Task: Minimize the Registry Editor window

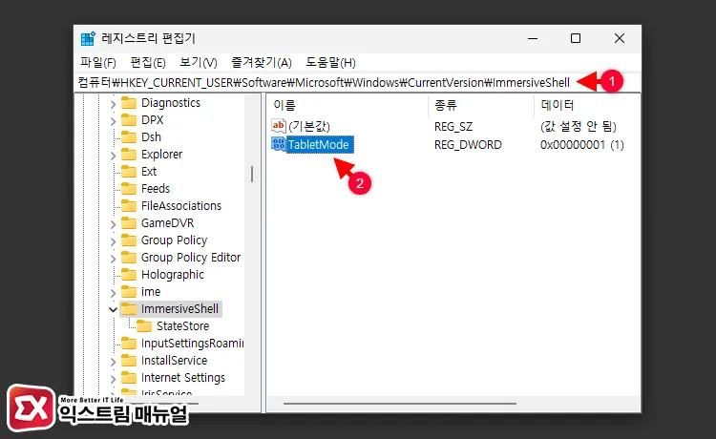Action: 533,39
